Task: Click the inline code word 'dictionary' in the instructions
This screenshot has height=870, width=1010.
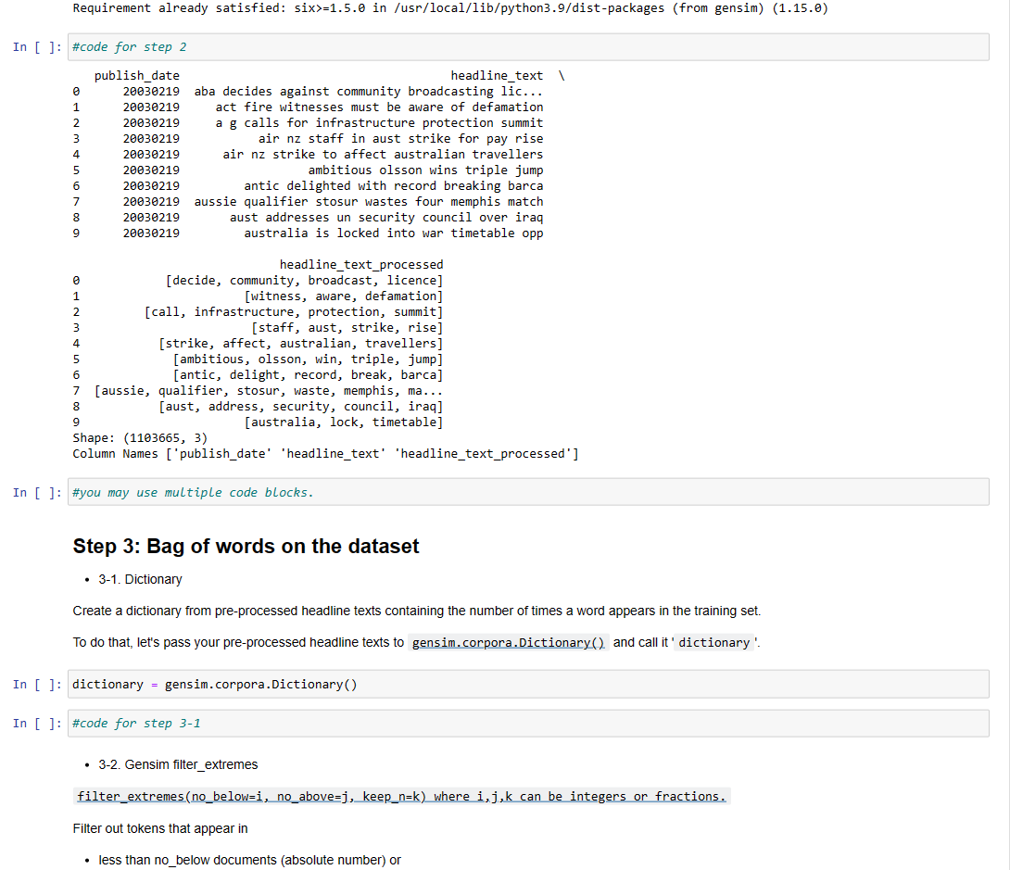Action: [x=713, y=643]
